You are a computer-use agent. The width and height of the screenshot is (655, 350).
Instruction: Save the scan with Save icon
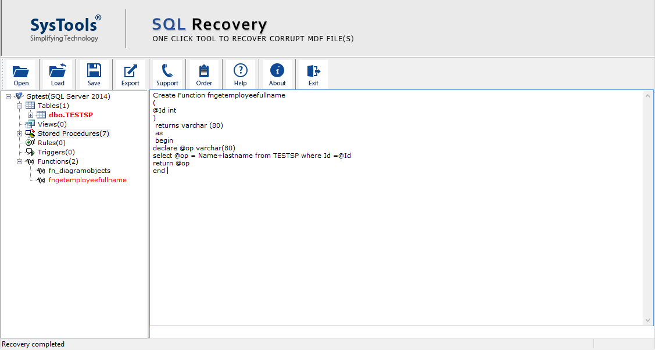click(94, 74)
